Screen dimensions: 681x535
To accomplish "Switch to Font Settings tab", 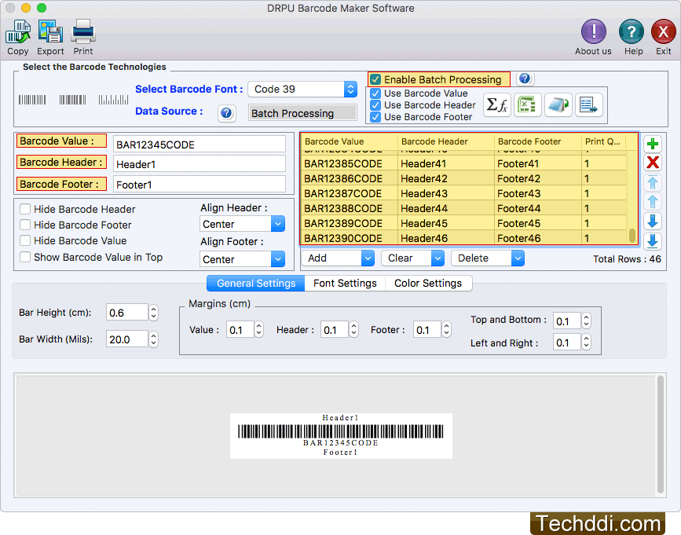I will 345,283.
